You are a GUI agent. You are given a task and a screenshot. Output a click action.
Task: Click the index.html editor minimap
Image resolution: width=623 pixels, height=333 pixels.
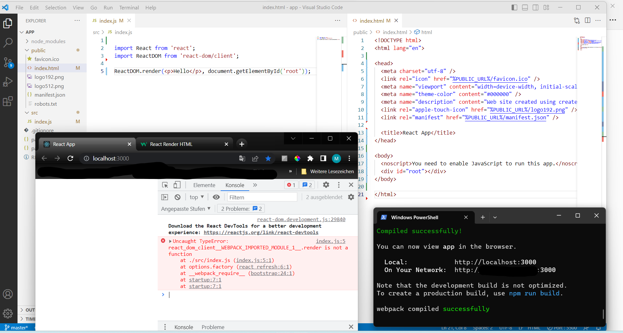coord(591,43)
